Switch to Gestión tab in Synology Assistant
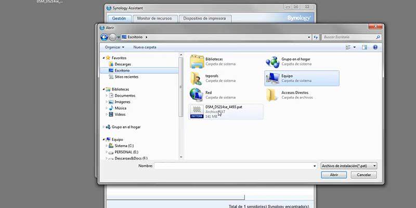This screenshot has height=208, width=416. click(x=119, y=19)
